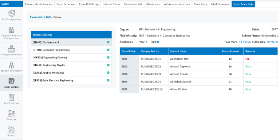Click exam roll 8501 cell

tap(129, 59)
